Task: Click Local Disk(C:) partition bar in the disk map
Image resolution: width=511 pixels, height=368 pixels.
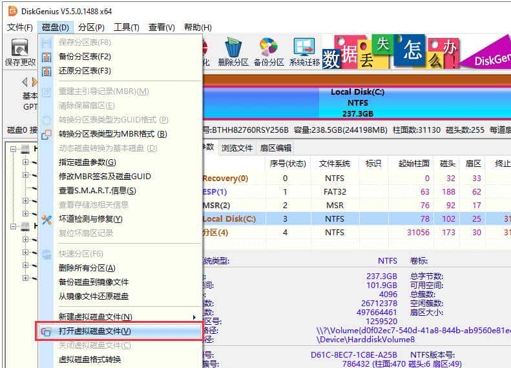Action: click(x=357, y=102)
